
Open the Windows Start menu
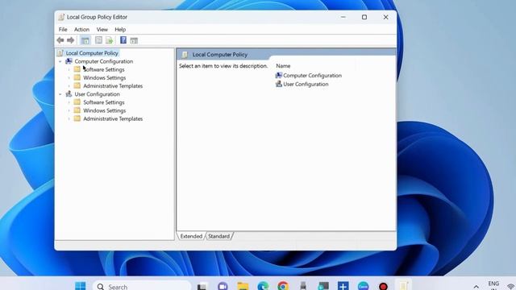81,286
